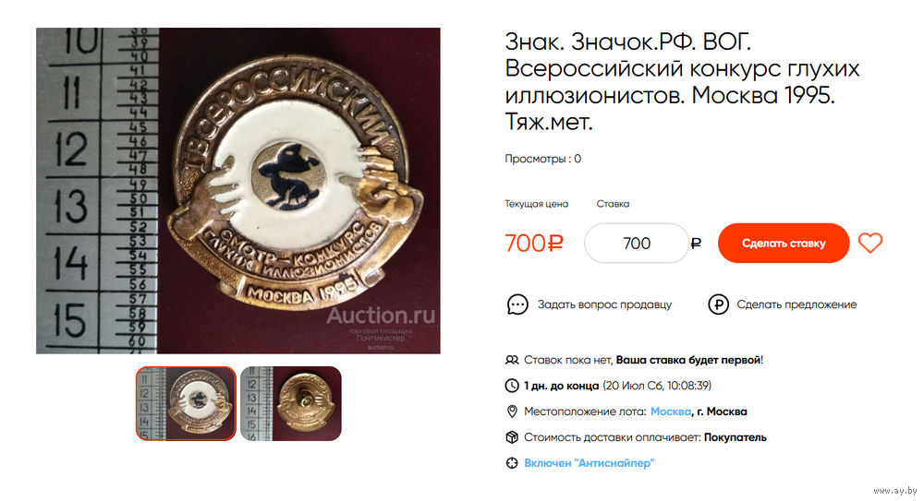Click the clock icon near auction end time
This screenshot has height=501, width=924.
(512, 386)
